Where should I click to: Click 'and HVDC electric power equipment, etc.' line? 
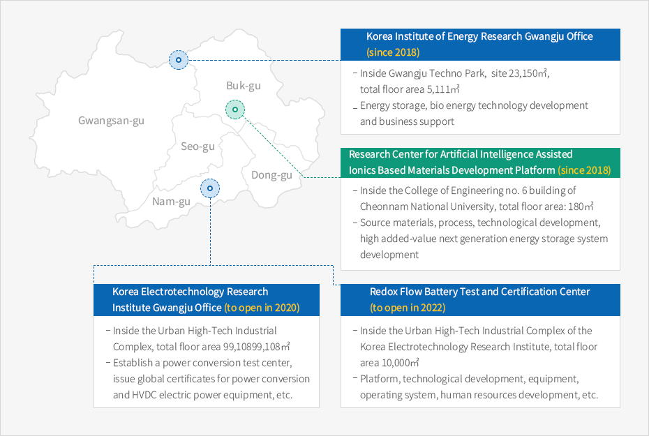coord(203,395)
